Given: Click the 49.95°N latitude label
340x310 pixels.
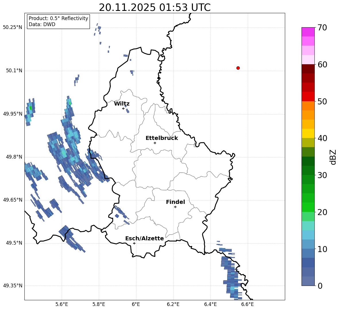Looking at the screenshot, I should pos(12,114).
